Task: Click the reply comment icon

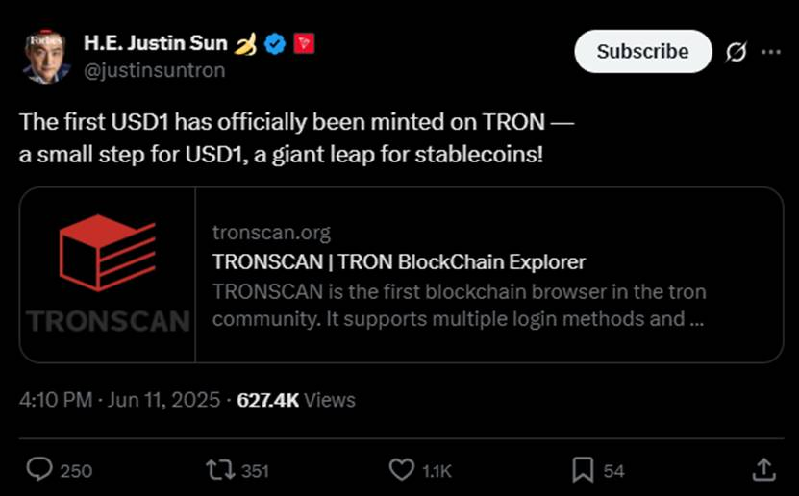Action: point(39,469)
